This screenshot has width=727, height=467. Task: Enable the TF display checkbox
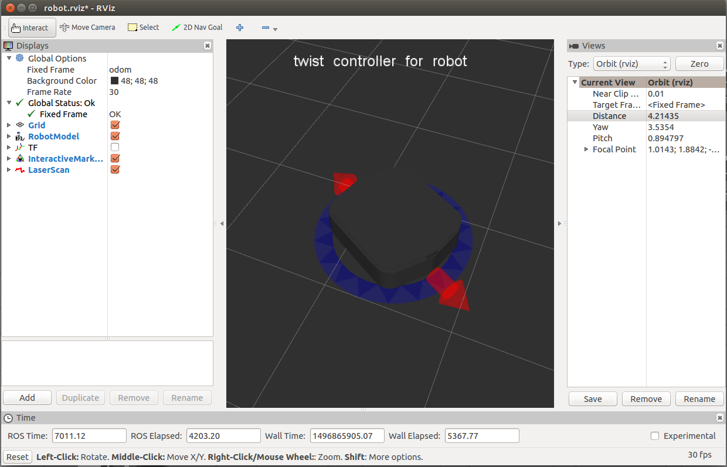click(x=115, y=148)
